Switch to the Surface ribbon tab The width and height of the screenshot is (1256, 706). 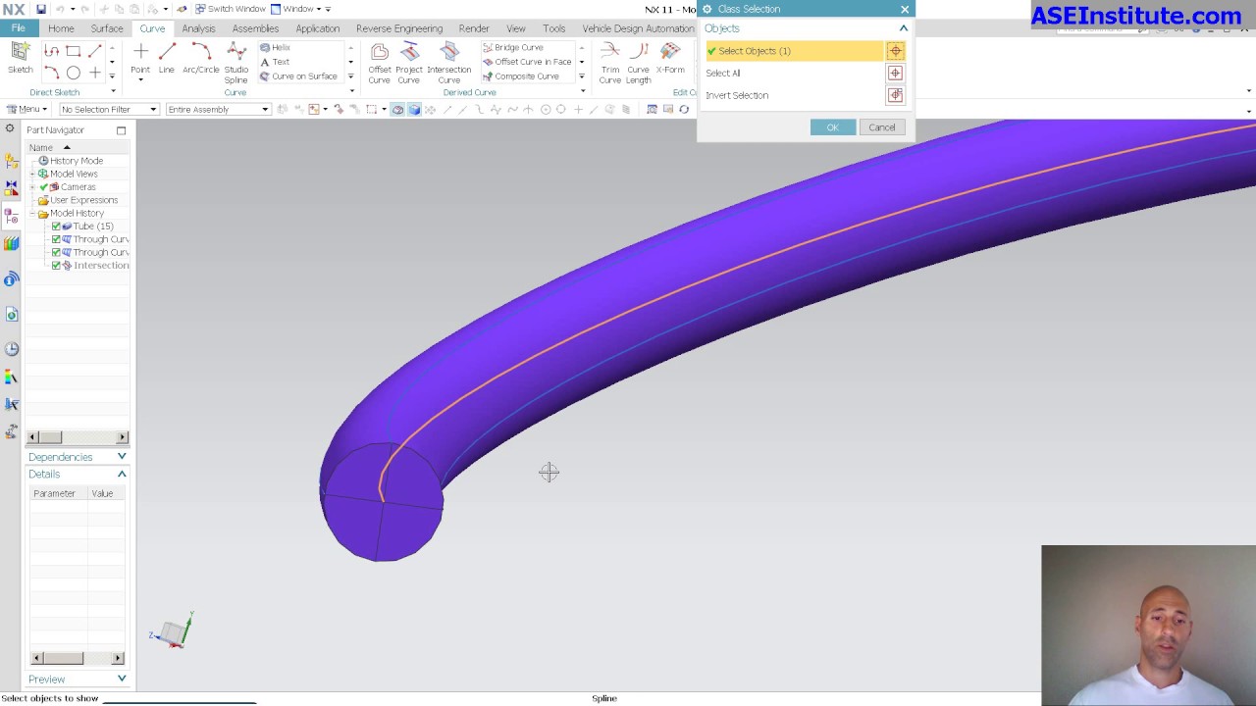(107, 28)
